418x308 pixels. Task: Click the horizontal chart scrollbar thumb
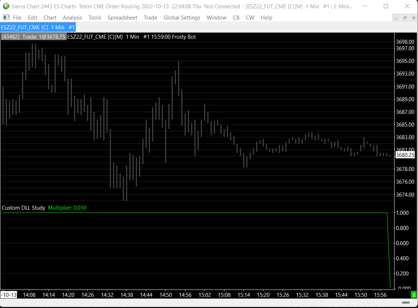coord(406,303)
